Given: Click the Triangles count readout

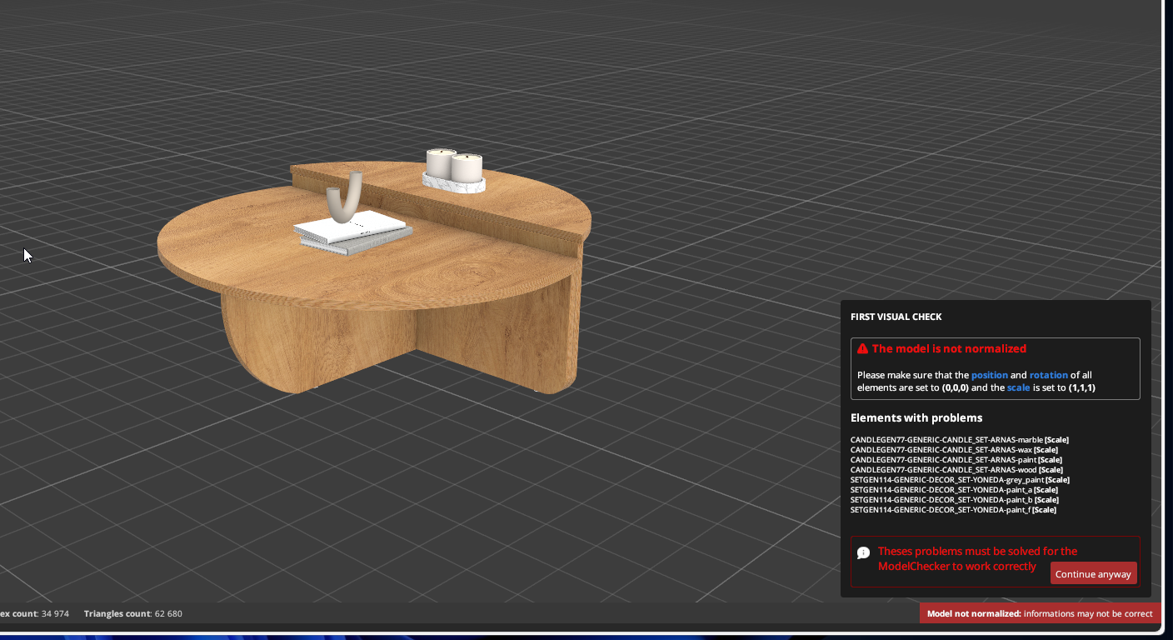Looking at the screenshot, I should 132,613.
